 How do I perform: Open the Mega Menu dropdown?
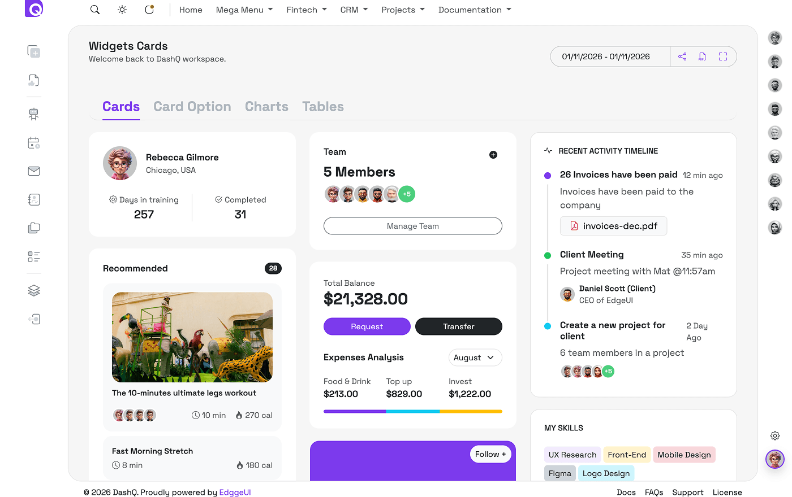pos(244,10)
